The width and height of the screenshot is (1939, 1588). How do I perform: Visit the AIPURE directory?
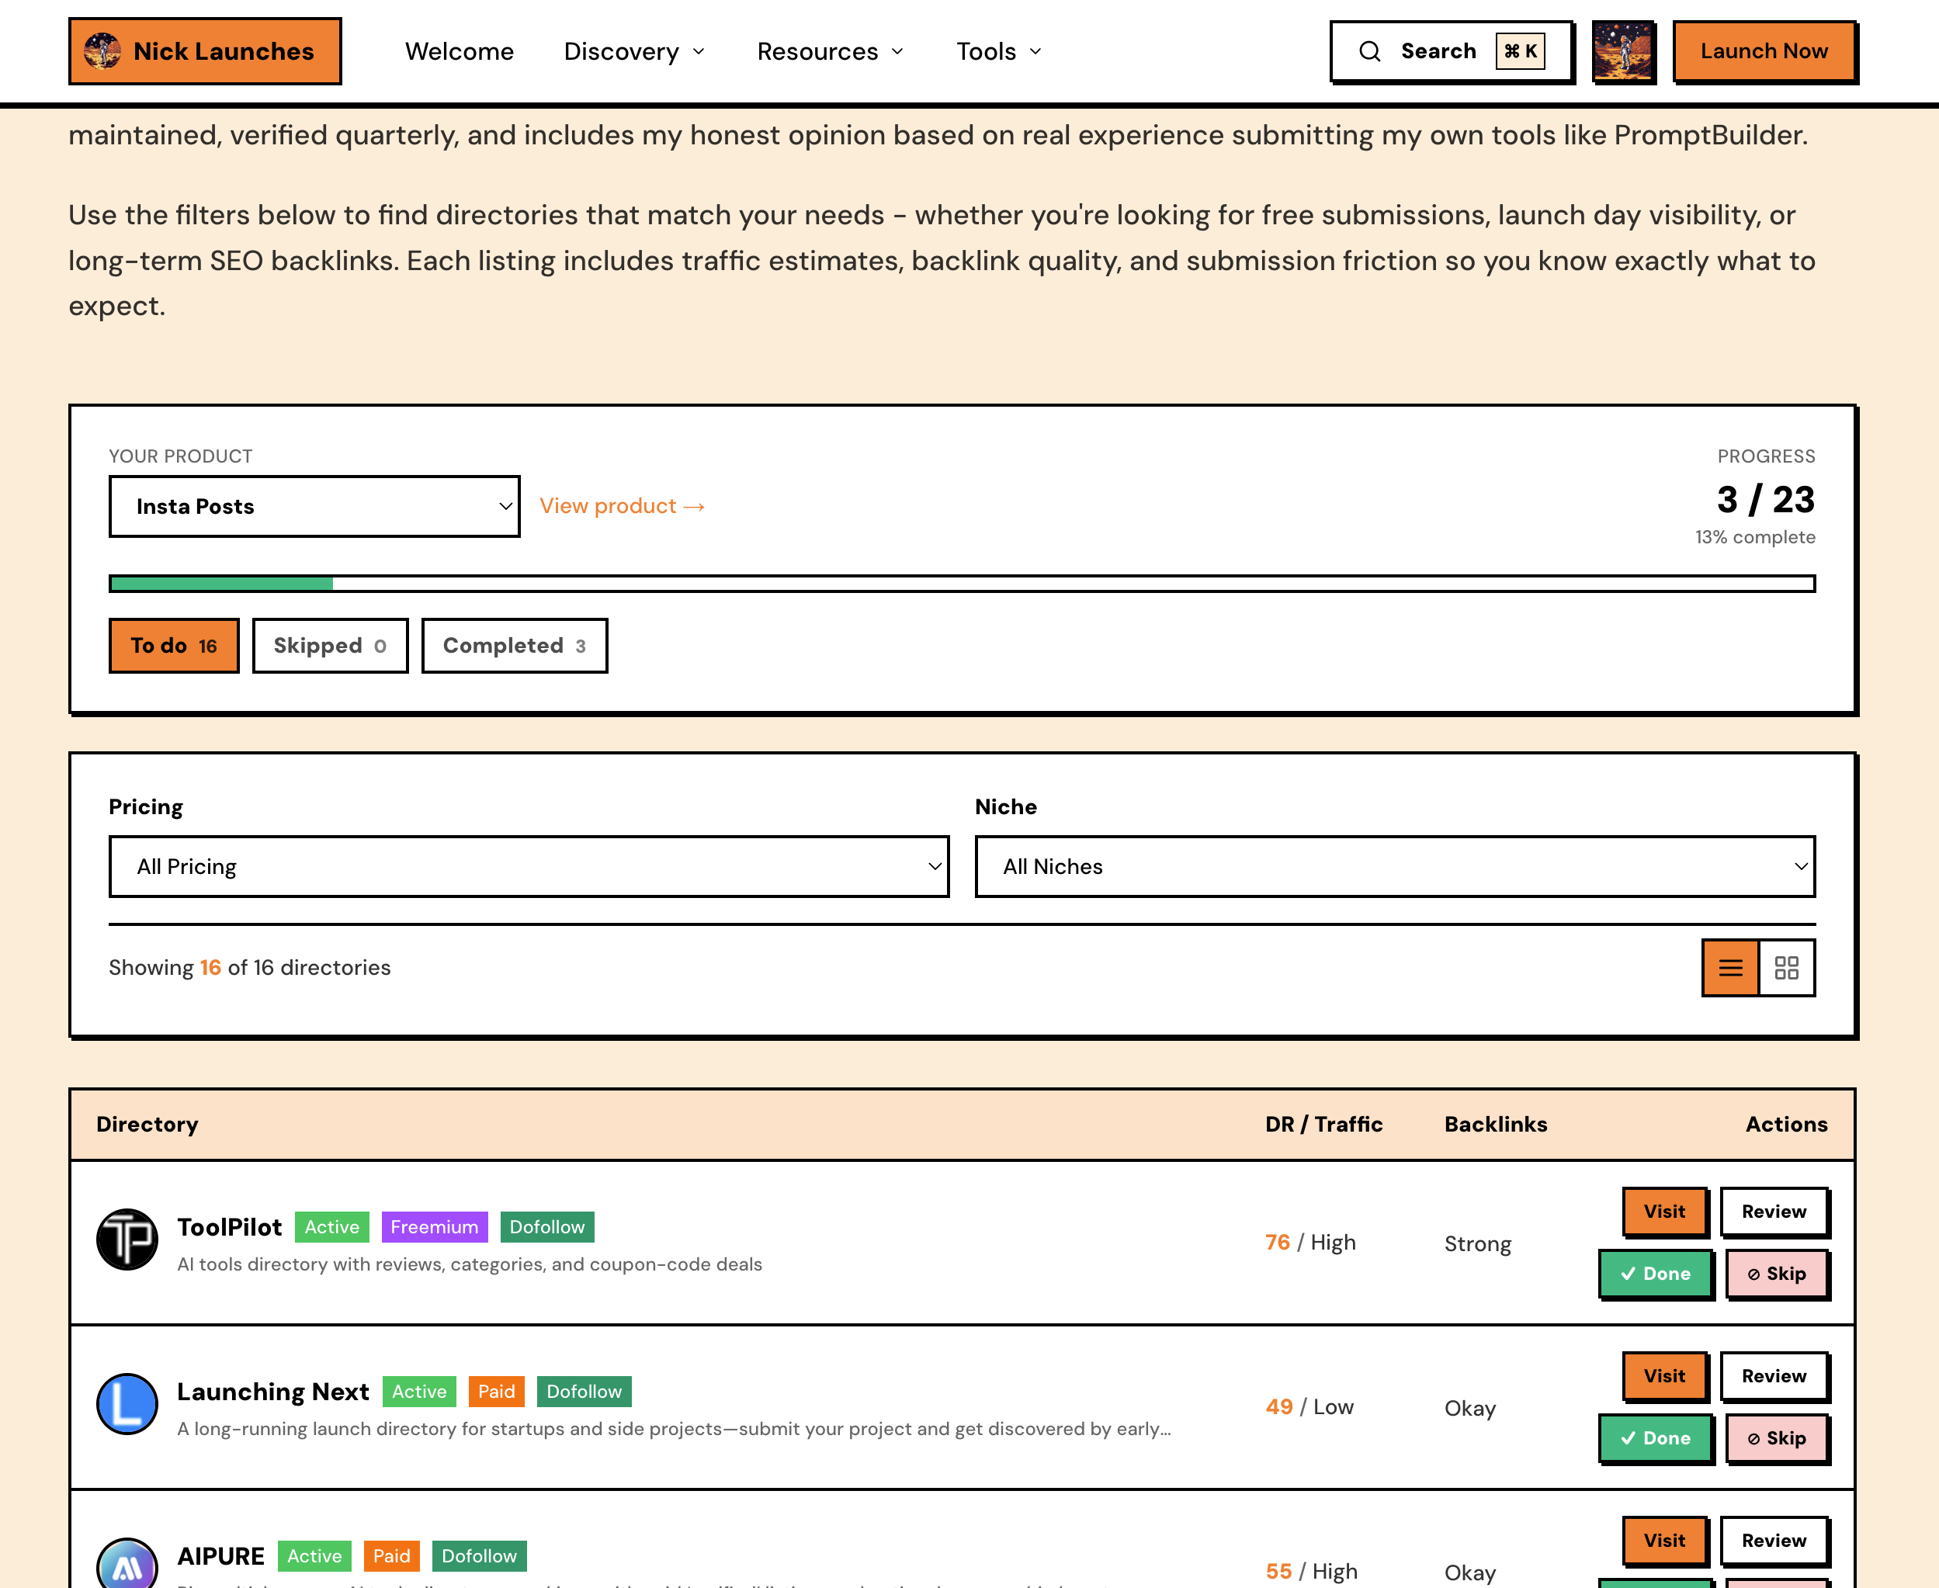pyautogui.click(x=1663, y=1541)
